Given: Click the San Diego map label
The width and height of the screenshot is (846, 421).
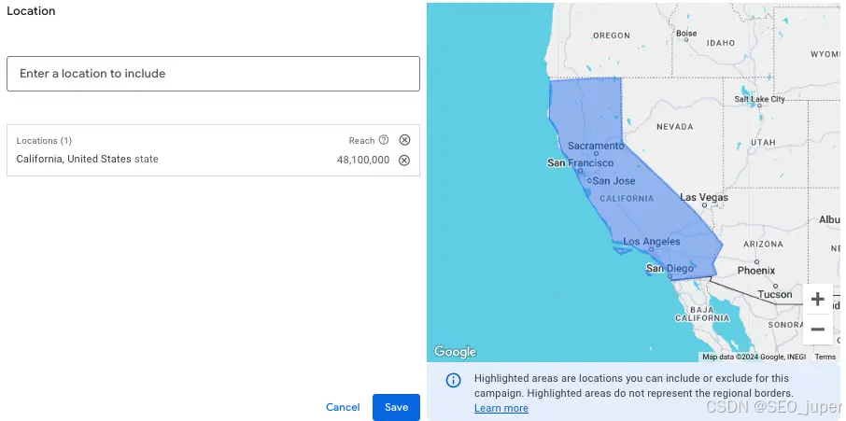Looking at the screenshot, I should pos(670,269).
